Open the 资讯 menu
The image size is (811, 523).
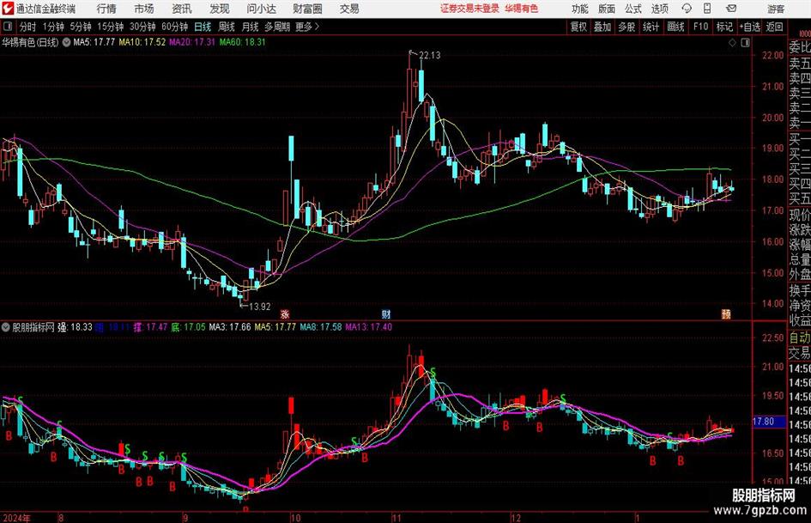click(x=182, y=9)
